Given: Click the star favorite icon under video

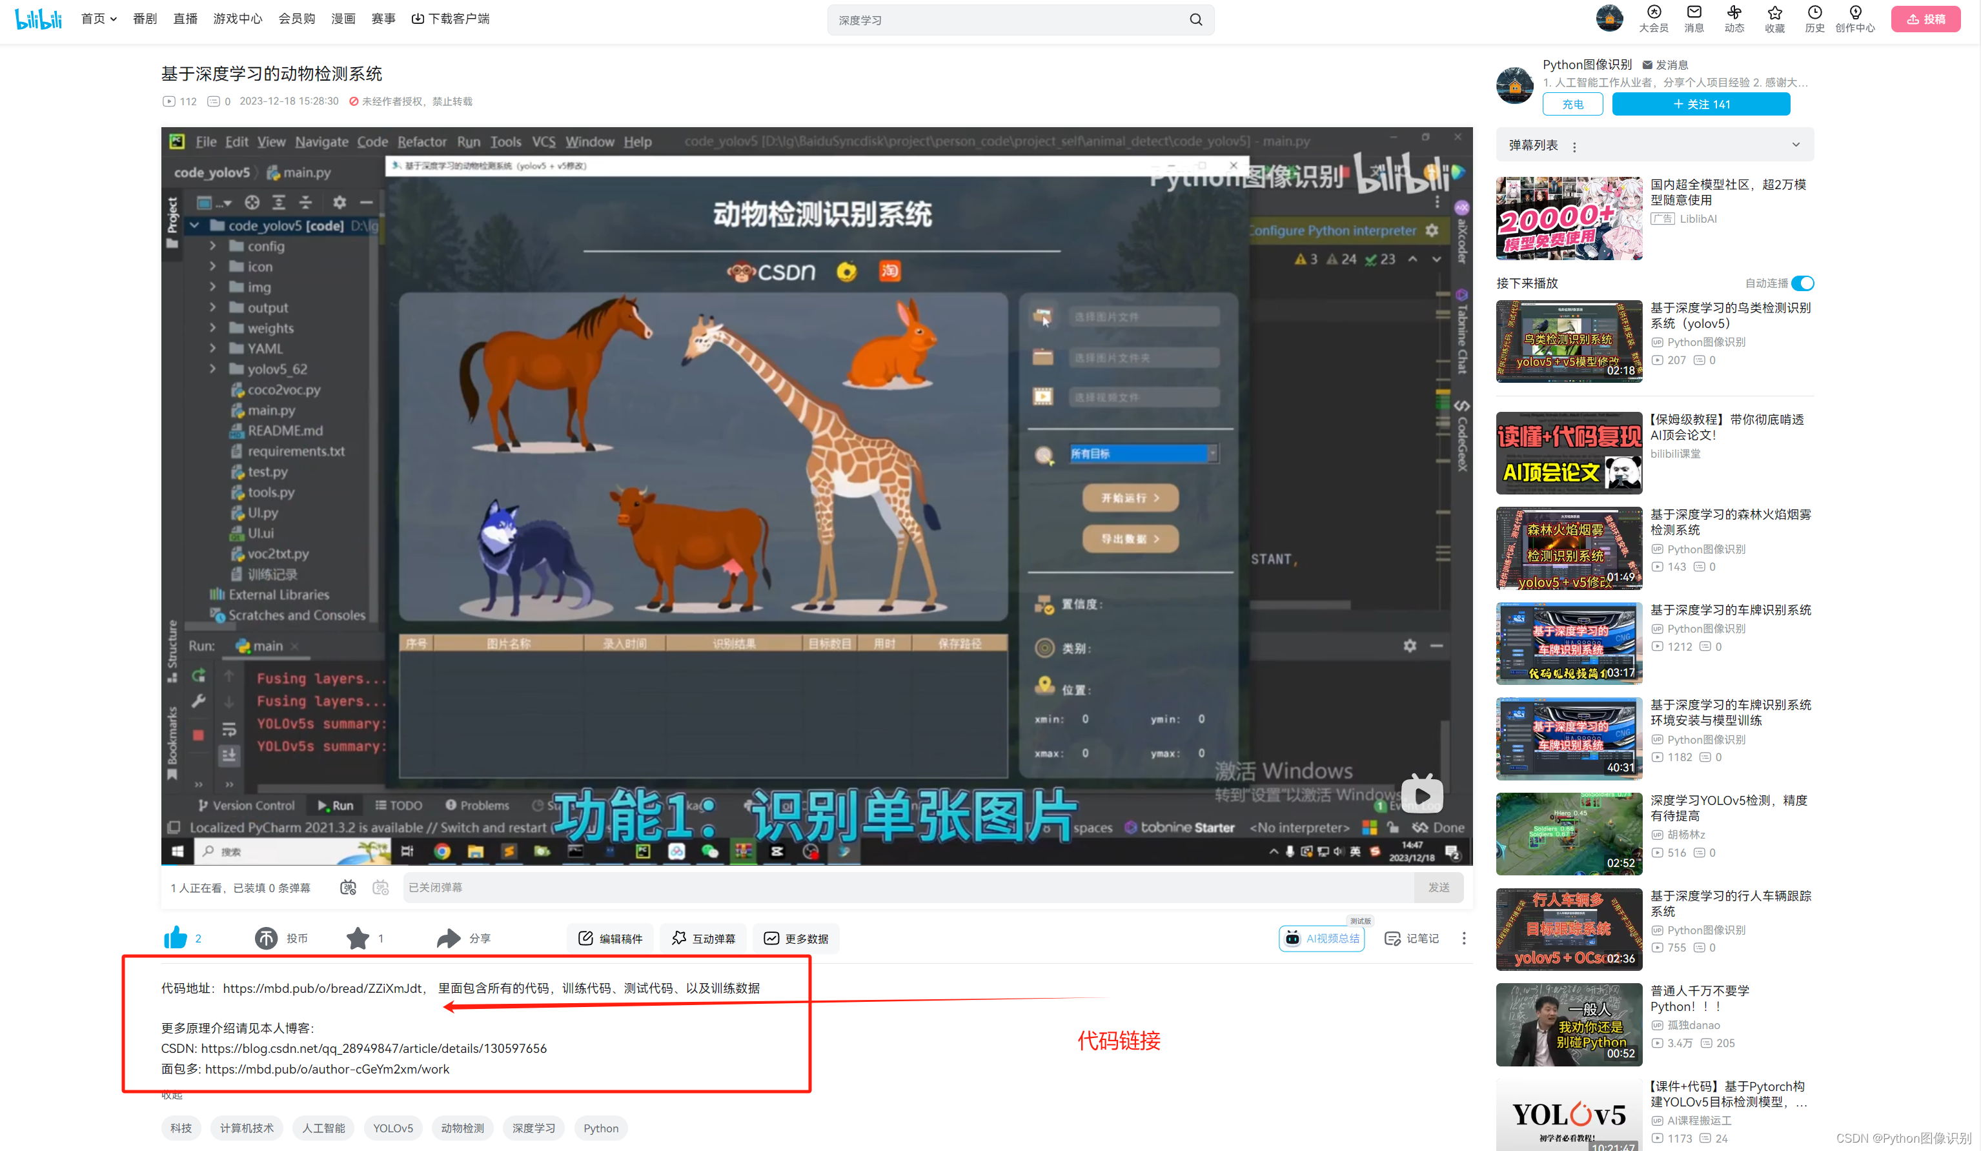Looking at the screenshot, I should [x=358, y=938].
